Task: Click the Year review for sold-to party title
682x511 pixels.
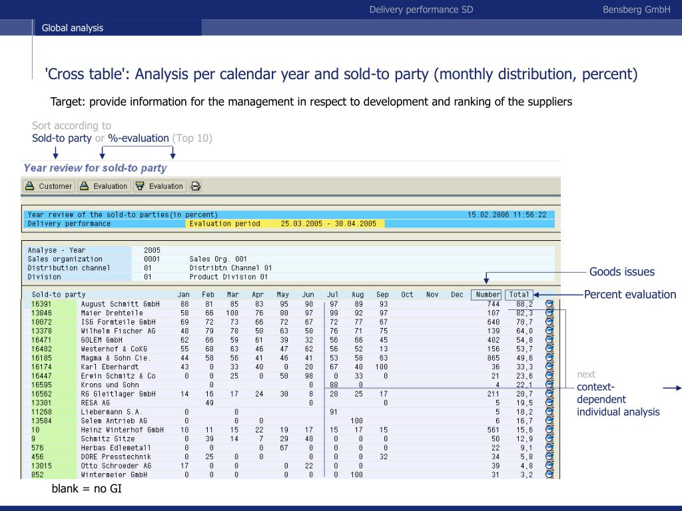Action: pyautogui.click(x=95, y=168)
